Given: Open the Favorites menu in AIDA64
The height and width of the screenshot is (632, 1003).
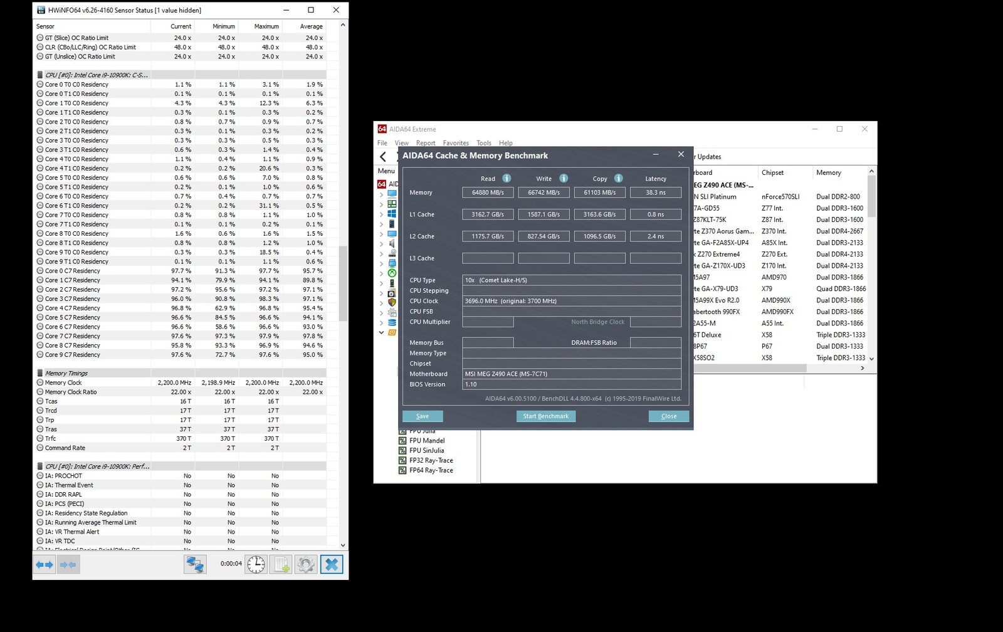Looking at the screenshot, I should point(456,143).
